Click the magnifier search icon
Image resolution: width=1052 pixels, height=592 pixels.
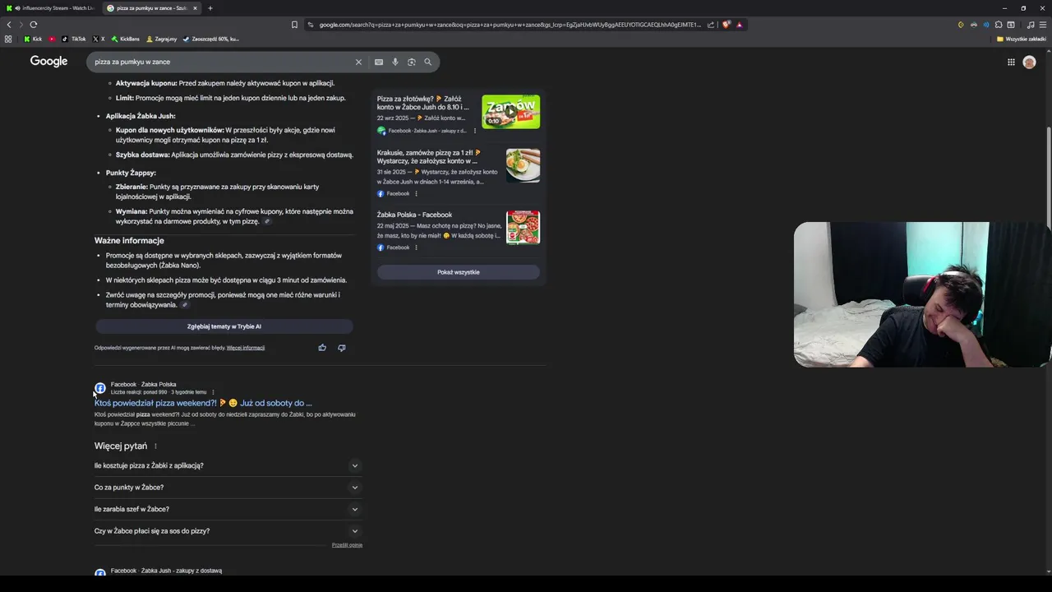click(x=427, y=62)
